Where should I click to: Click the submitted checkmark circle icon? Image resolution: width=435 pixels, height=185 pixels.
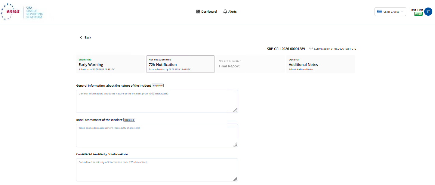point(311,48)
